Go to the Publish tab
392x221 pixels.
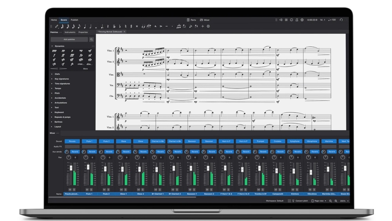(74, 20)
